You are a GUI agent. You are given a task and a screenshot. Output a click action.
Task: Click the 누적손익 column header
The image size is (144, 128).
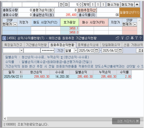105,72
